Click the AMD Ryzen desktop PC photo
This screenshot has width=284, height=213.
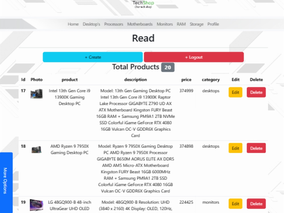36,149
